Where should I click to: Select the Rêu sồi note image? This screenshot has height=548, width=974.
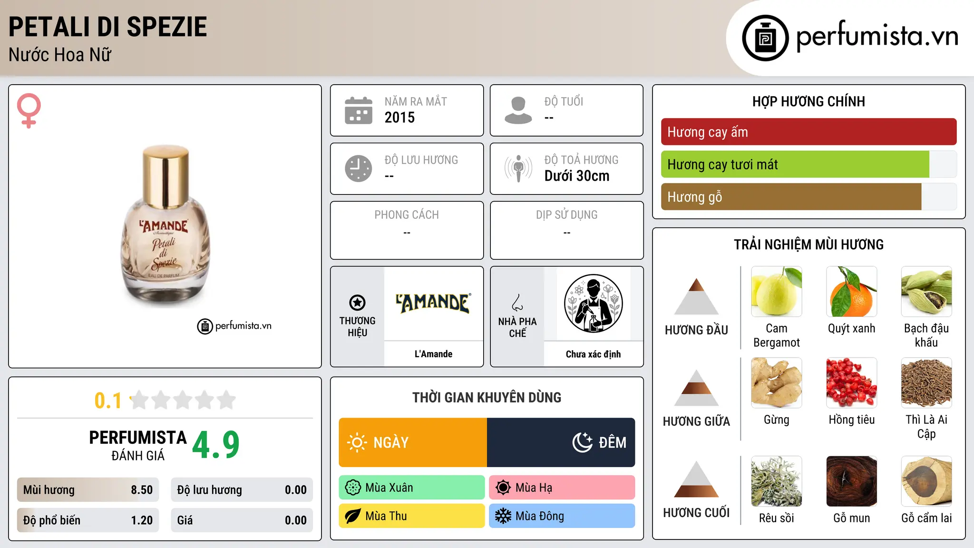(x=777, y=481)
